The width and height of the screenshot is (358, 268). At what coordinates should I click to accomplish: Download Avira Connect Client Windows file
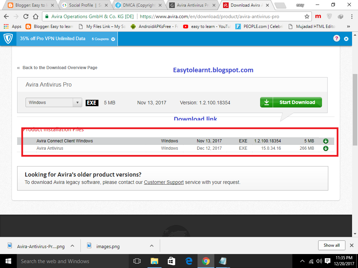[325, 141]
